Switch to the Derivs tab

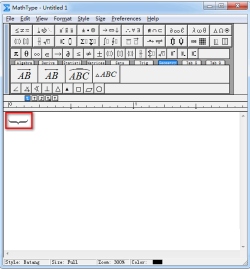pyautogui.click(x=48, y=63)
